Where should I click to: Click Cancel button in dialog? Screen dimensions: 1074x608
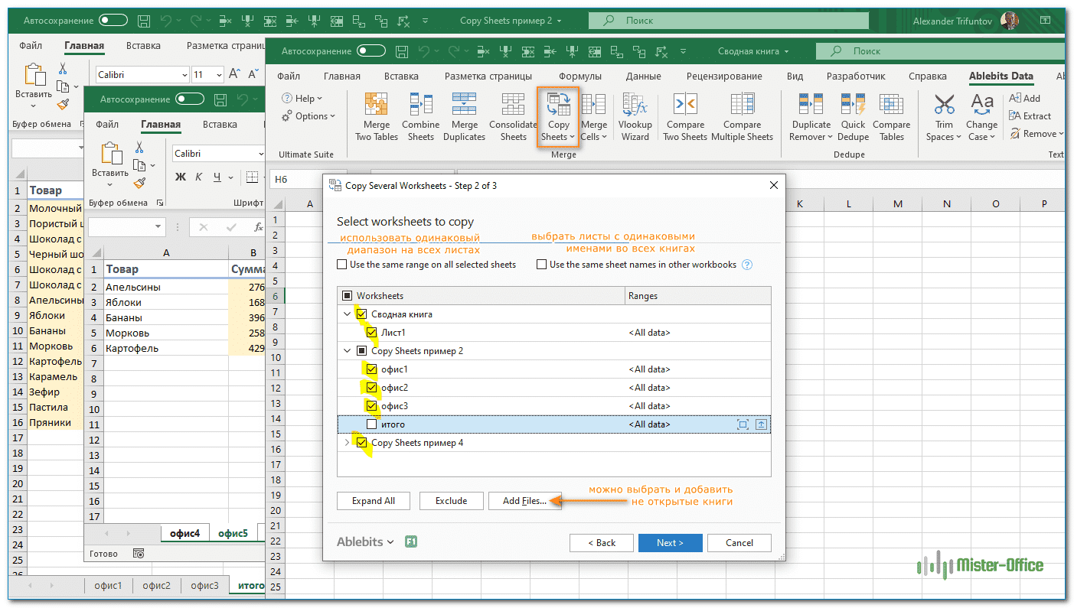point(739,543)
